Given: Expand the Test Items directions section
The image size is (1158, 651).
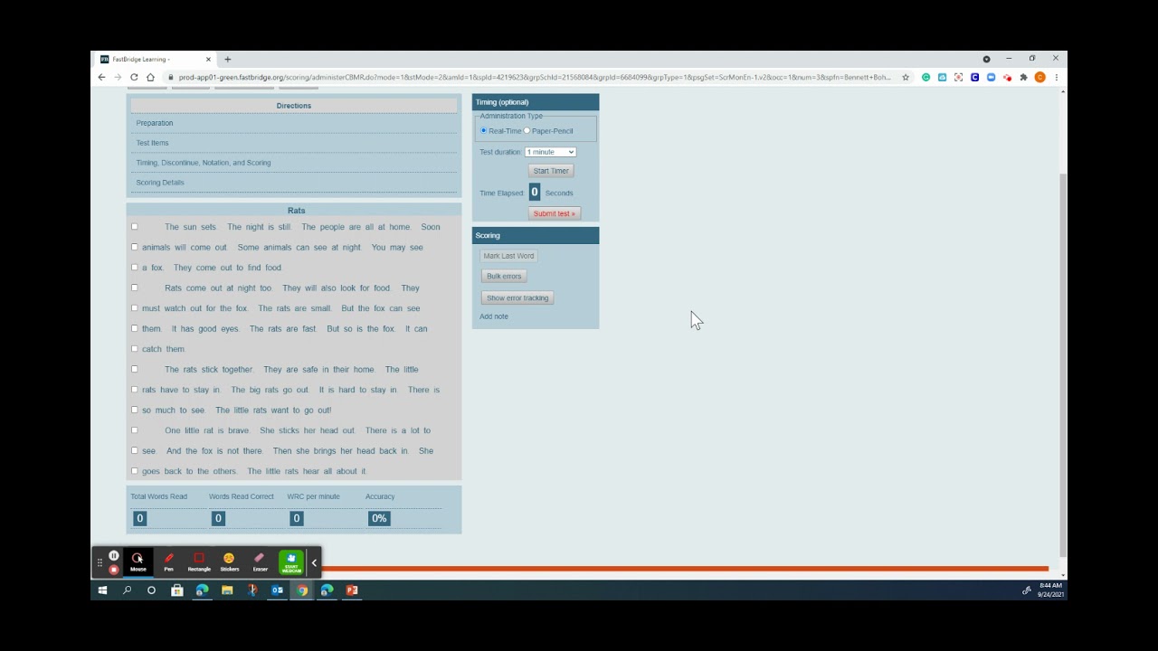Looking at the screenshot, I should click(x=152, y=143).
